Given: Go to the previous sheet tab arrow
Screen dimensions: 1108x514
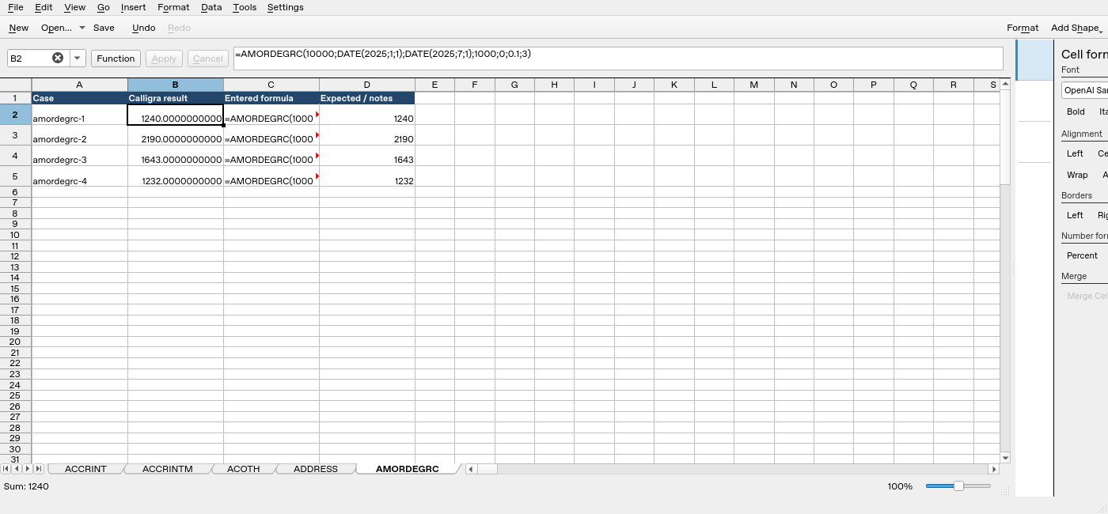Looking at the screenshot, I should [x=17, y=469].
